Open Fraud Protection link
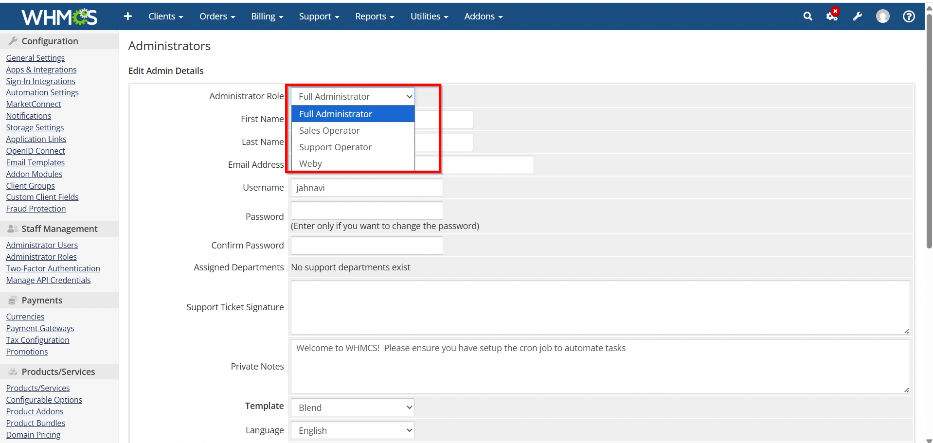Screen dimensions: 933x443 coord(36,209)
